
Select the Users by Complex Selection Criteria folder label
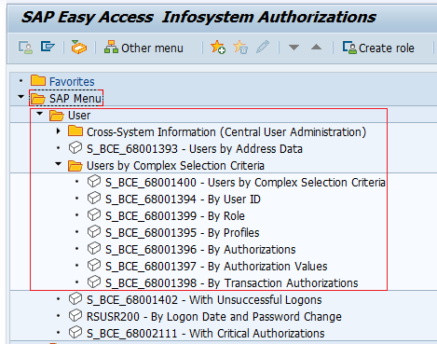[175, 166]
